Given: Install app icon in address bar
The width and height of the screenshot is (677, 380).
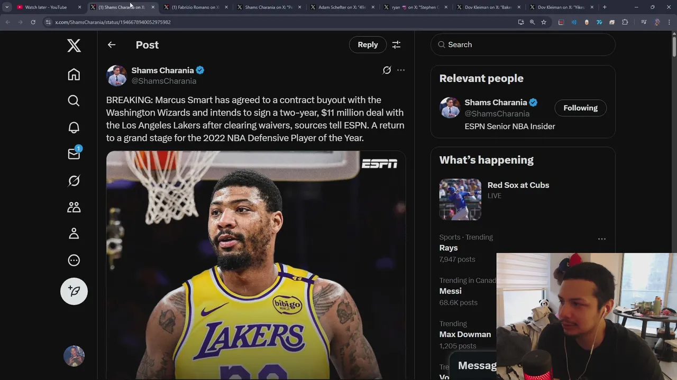Looking at the screenshot, I should (x=521, y=22).
